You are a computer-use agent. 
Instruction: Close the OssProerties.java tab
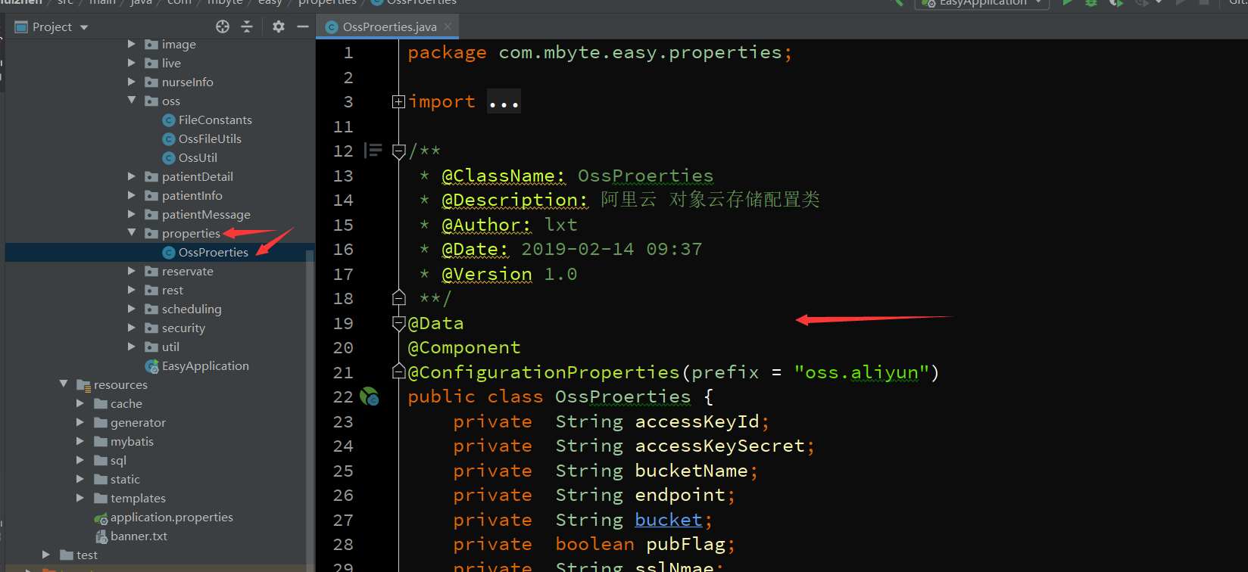point(448,26)
